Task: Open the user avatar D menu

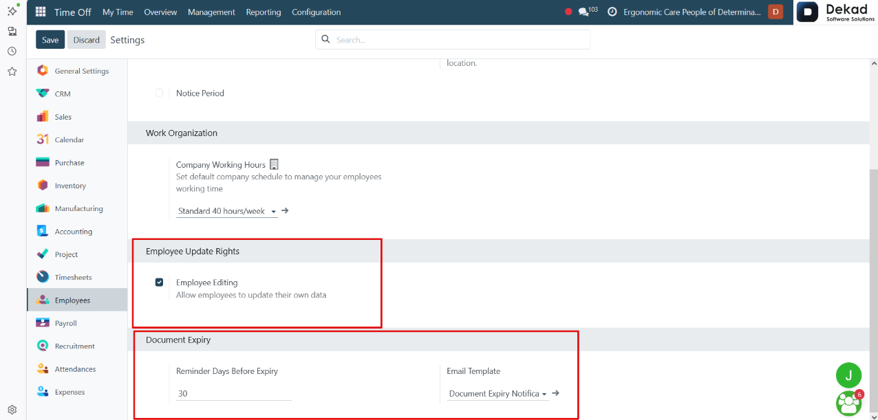Action: click(775, 12)
